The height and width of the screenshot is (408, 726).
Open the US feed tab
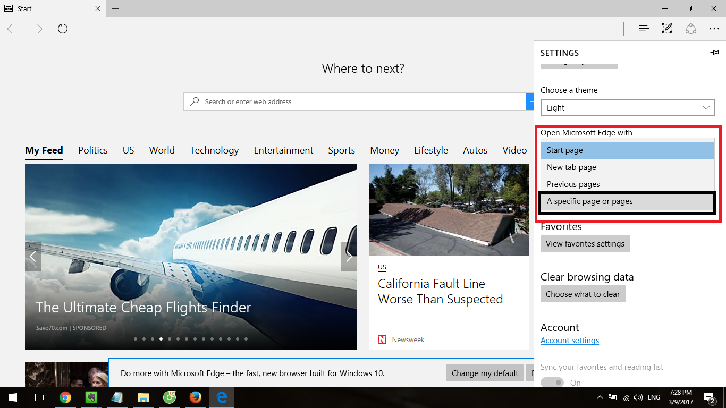[x=129, y=150]
